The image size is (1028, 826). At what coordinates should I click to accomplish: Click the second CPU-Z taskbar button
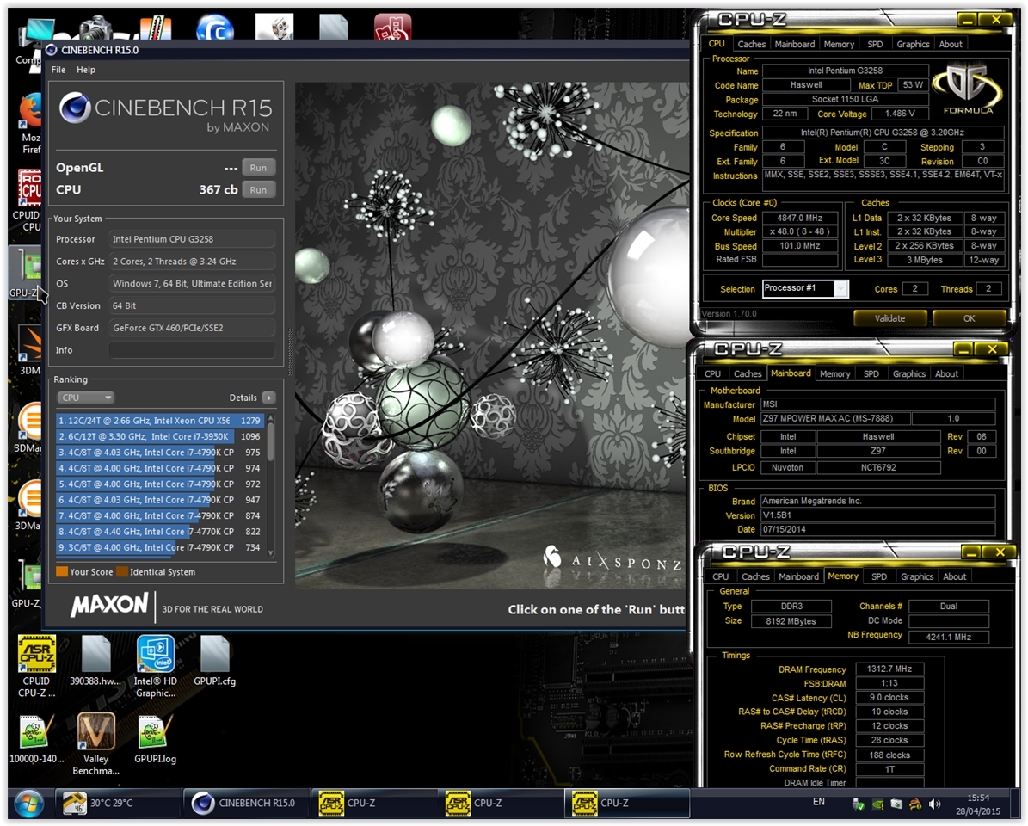pos(499,803)
